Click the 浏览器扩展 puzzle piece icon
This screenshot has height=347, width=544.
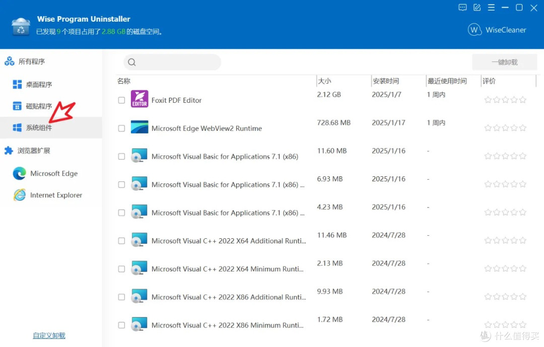(x=9, y=151)
